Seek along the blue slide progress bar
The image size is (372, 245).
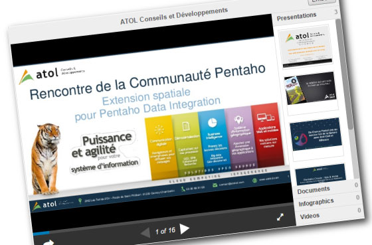41,233
